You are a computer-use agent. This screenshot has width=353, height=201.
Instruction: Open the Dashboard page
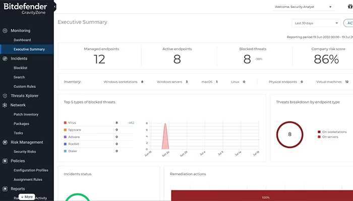pos(22,40)
